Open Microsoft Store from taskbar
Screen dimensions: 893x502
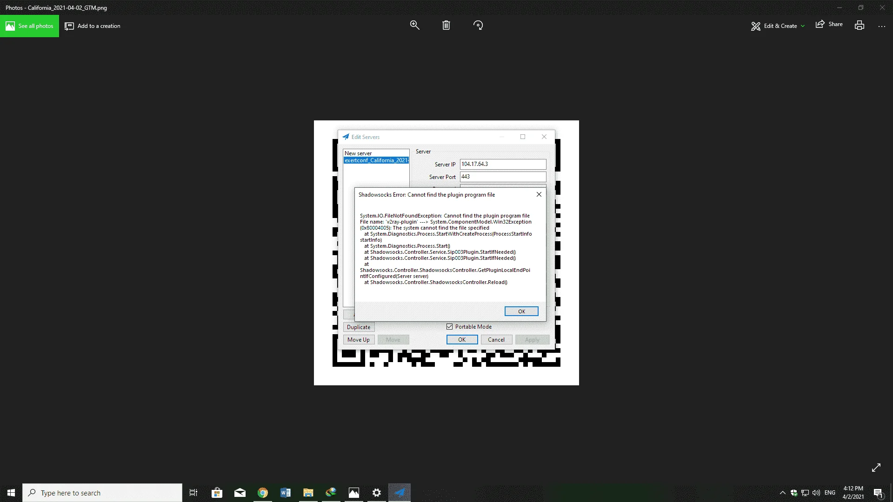tap(217, 493)
